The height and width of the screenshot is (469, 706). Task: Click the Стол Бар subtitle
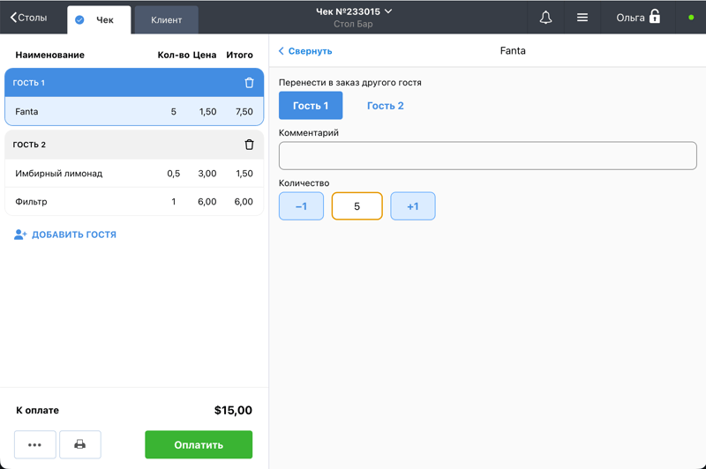[354, 24]
